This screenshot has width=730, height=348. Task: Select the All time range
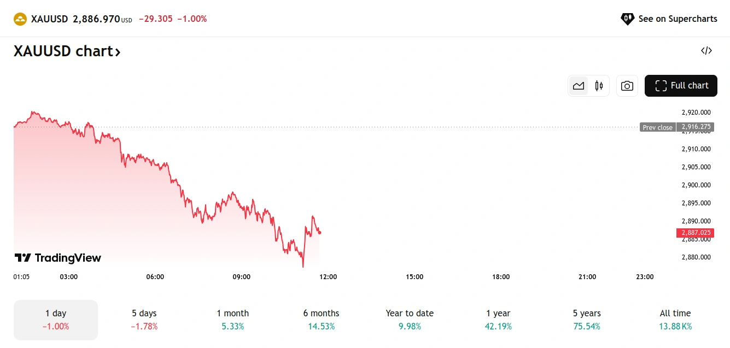click(675, 320)
